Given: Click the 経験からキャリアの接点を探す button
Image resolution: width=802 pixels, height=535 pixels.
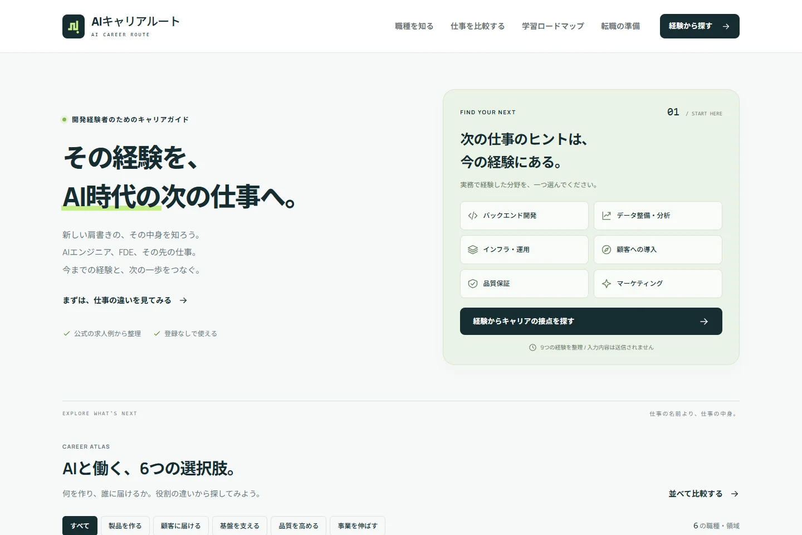Looking at the screenshot, I should (x=591, y=322).
